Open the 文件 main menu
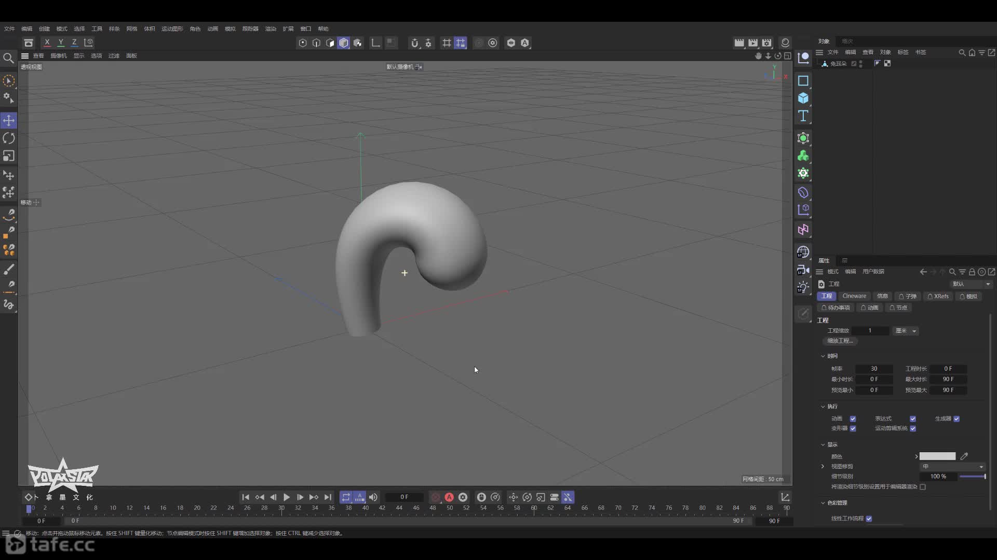Image resolution: width=997 pixels, height=560 pixels. (x=9, y=29)
